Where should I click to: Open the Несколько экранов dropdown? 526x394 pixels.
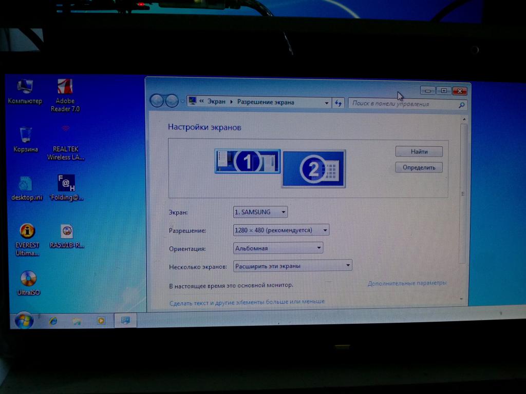point(292,266)
